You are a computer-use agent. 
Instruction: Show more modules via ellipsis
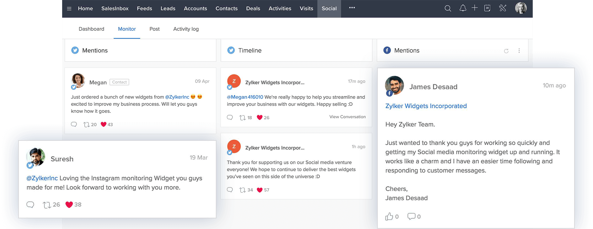coord(352,8)
